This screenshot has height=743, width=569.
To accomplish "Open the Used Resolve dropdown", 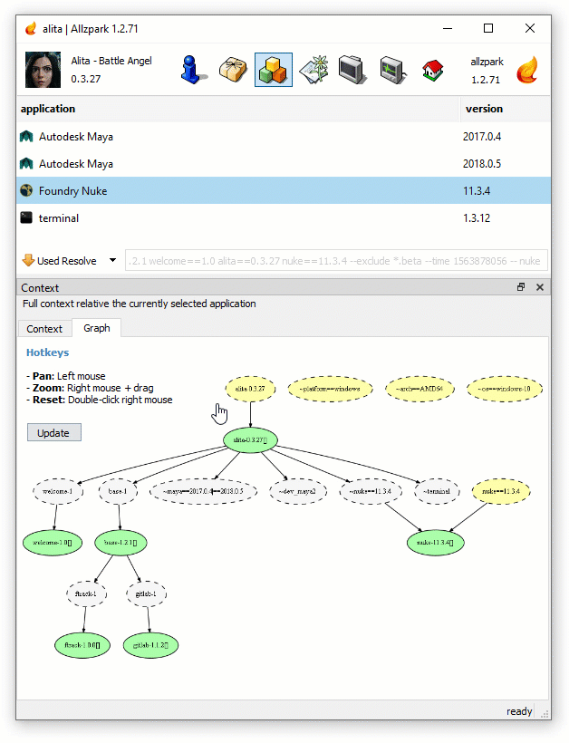I will click(x=67, y=260).
